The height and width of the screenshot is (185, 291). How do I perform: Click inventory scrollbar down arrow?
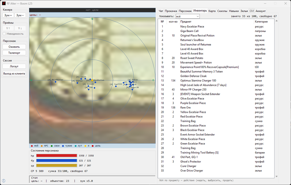(276, 177)
